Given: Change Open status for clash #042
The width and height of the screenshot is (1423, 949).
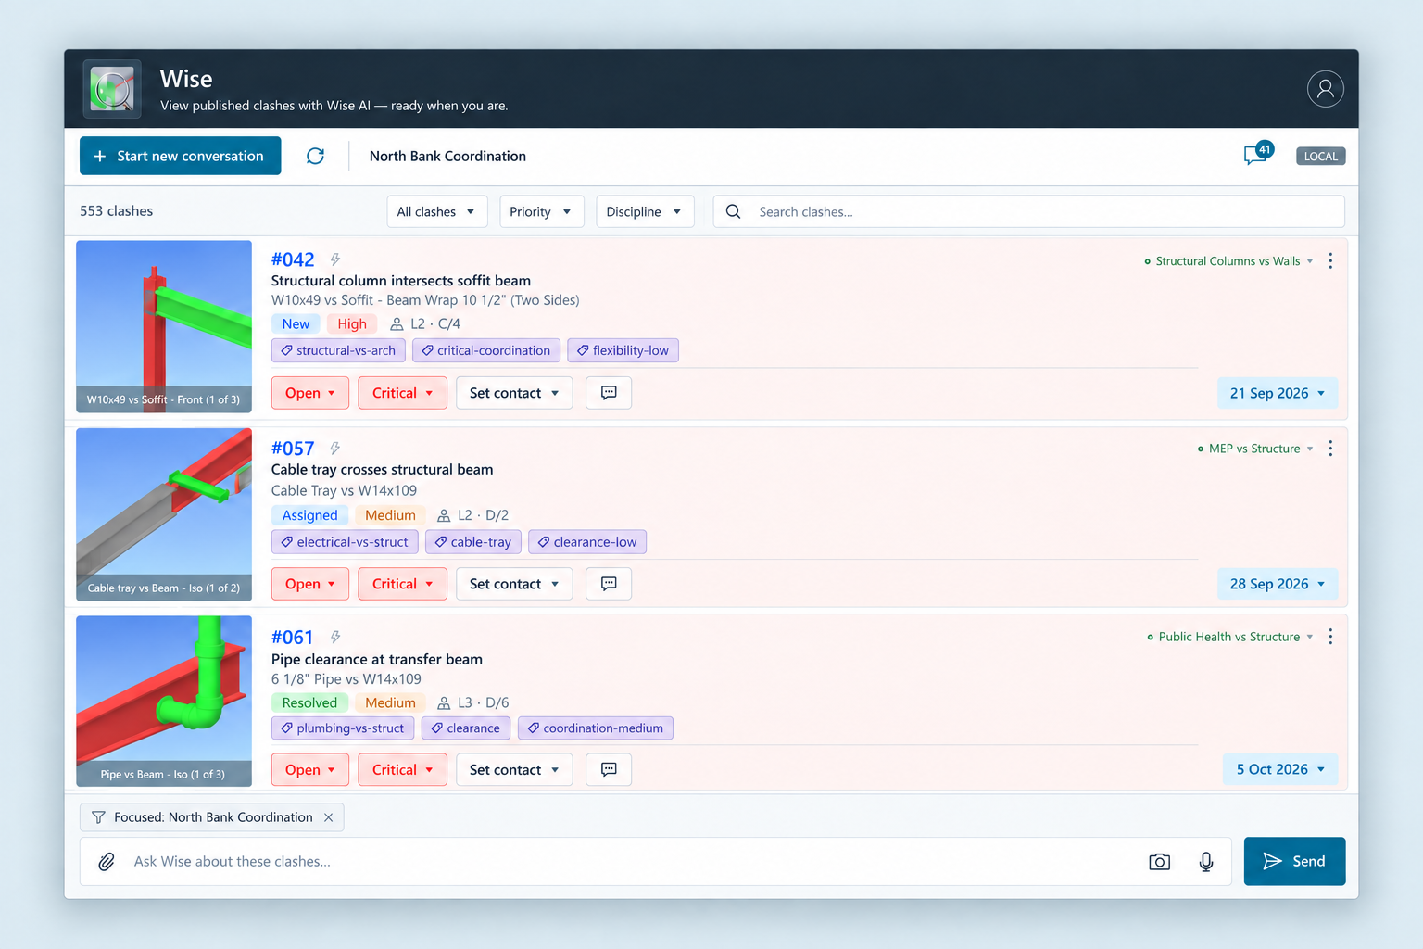Looking at the screenshot, I should (310, 393).
